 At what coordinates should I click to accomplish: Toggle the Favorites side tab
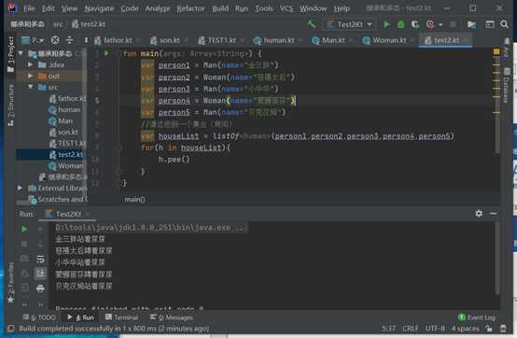[x=11, y=283]
